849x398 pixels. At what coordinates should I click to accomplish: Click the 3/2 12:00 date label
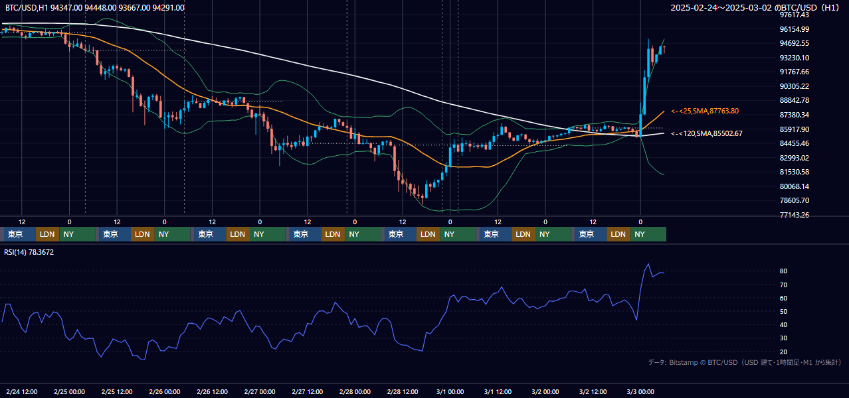(x=593, y=391)
